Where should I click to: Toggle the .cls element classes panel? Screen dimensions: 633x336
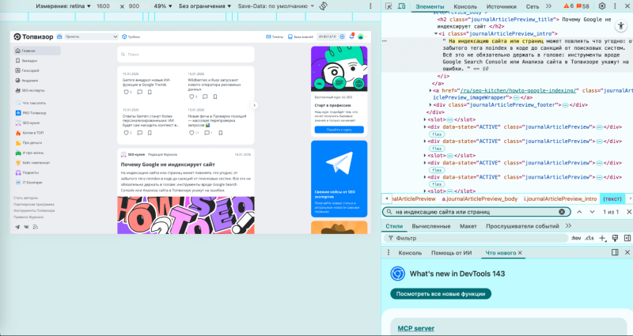(589, 238)
